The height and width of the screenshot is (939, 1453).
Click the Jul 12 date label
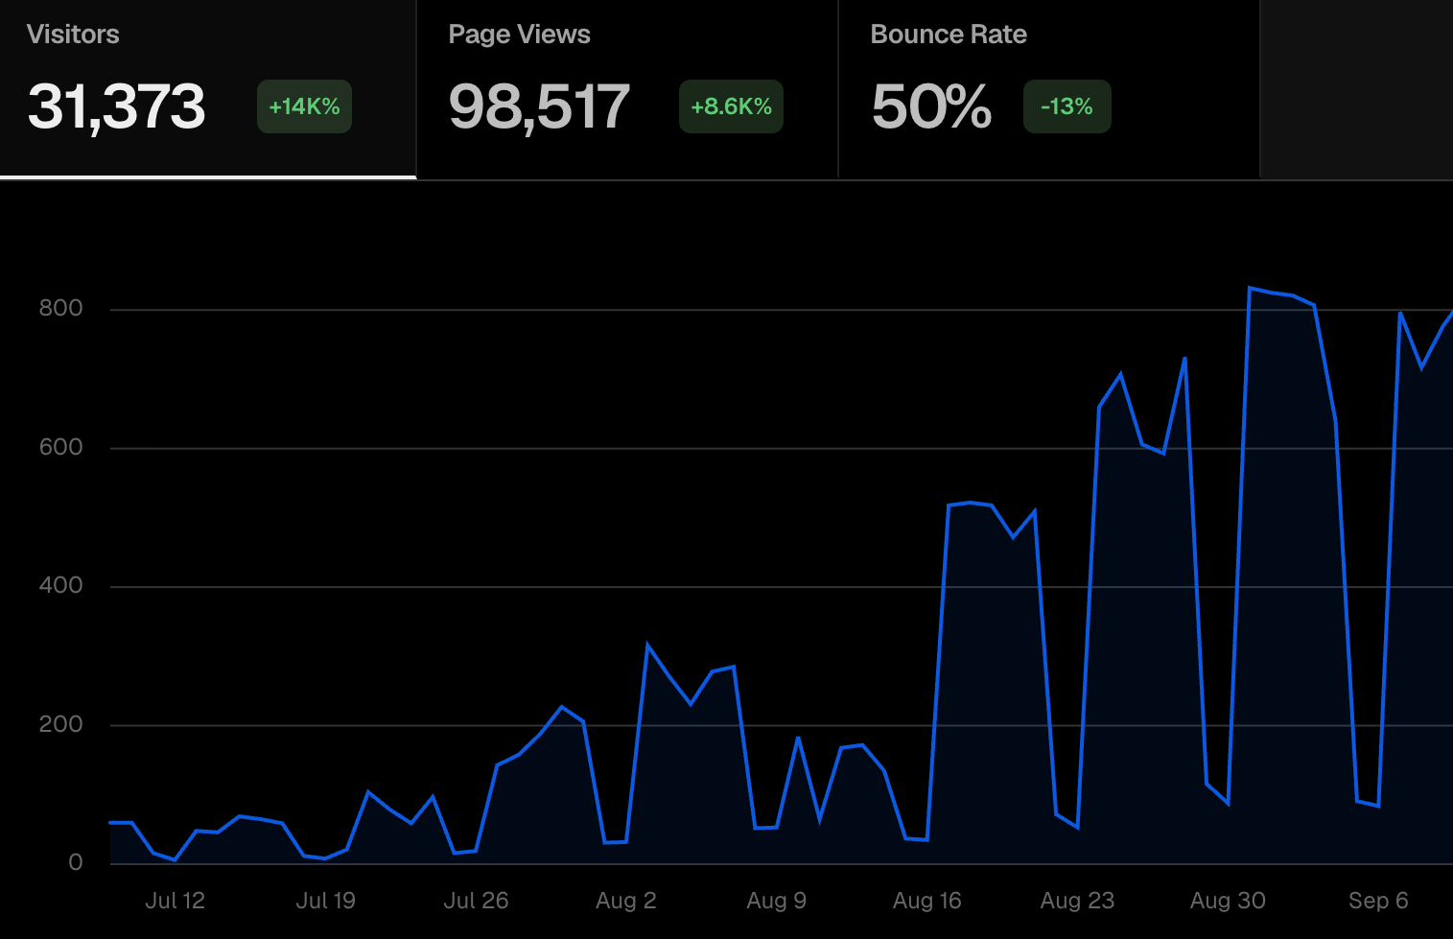click(175, 901)
